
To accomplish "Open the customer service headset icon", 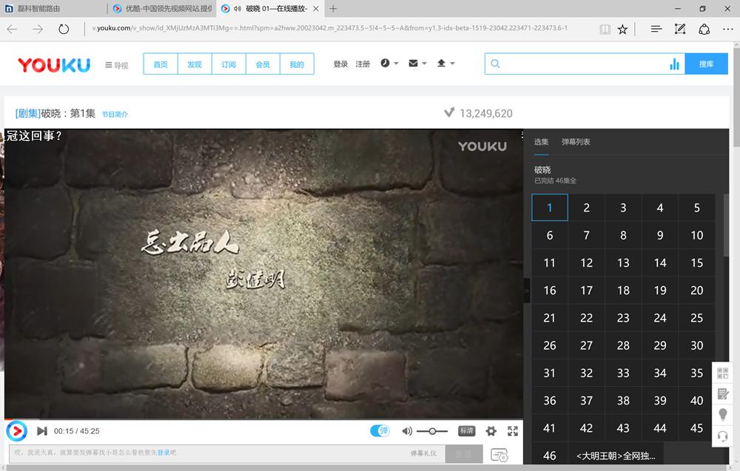I will [x=722, y=436].
